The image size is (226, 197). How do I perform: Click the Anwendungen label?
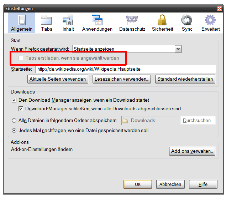pos(97,29)
